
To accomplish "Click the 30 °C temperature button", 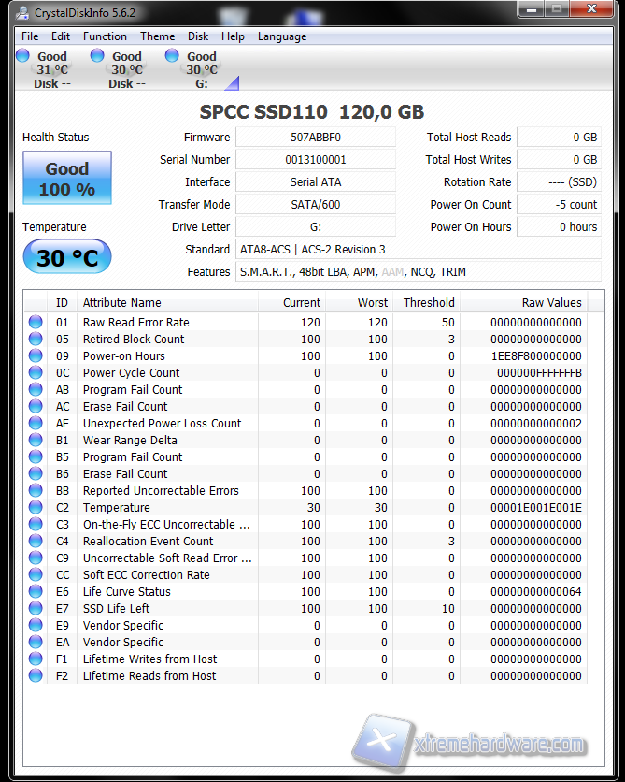I will pyautogui.click(x=67, y=257).
